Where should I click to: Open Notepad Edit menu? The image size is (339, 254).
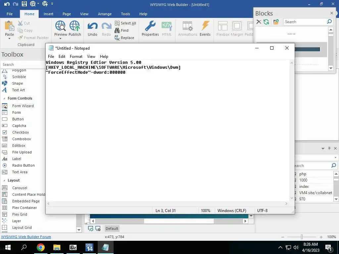pos(62,56)
